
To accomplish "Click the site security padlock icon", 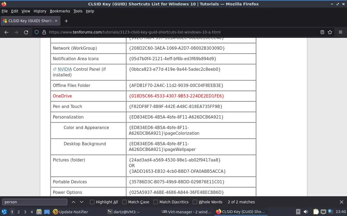I will click(44, 32).
